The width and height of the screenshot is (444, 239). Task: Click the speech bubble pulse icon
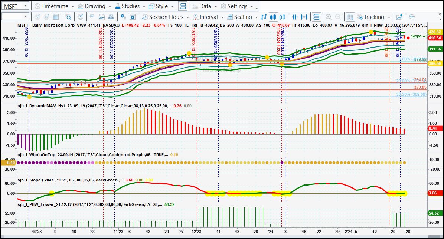click(412, 17)
